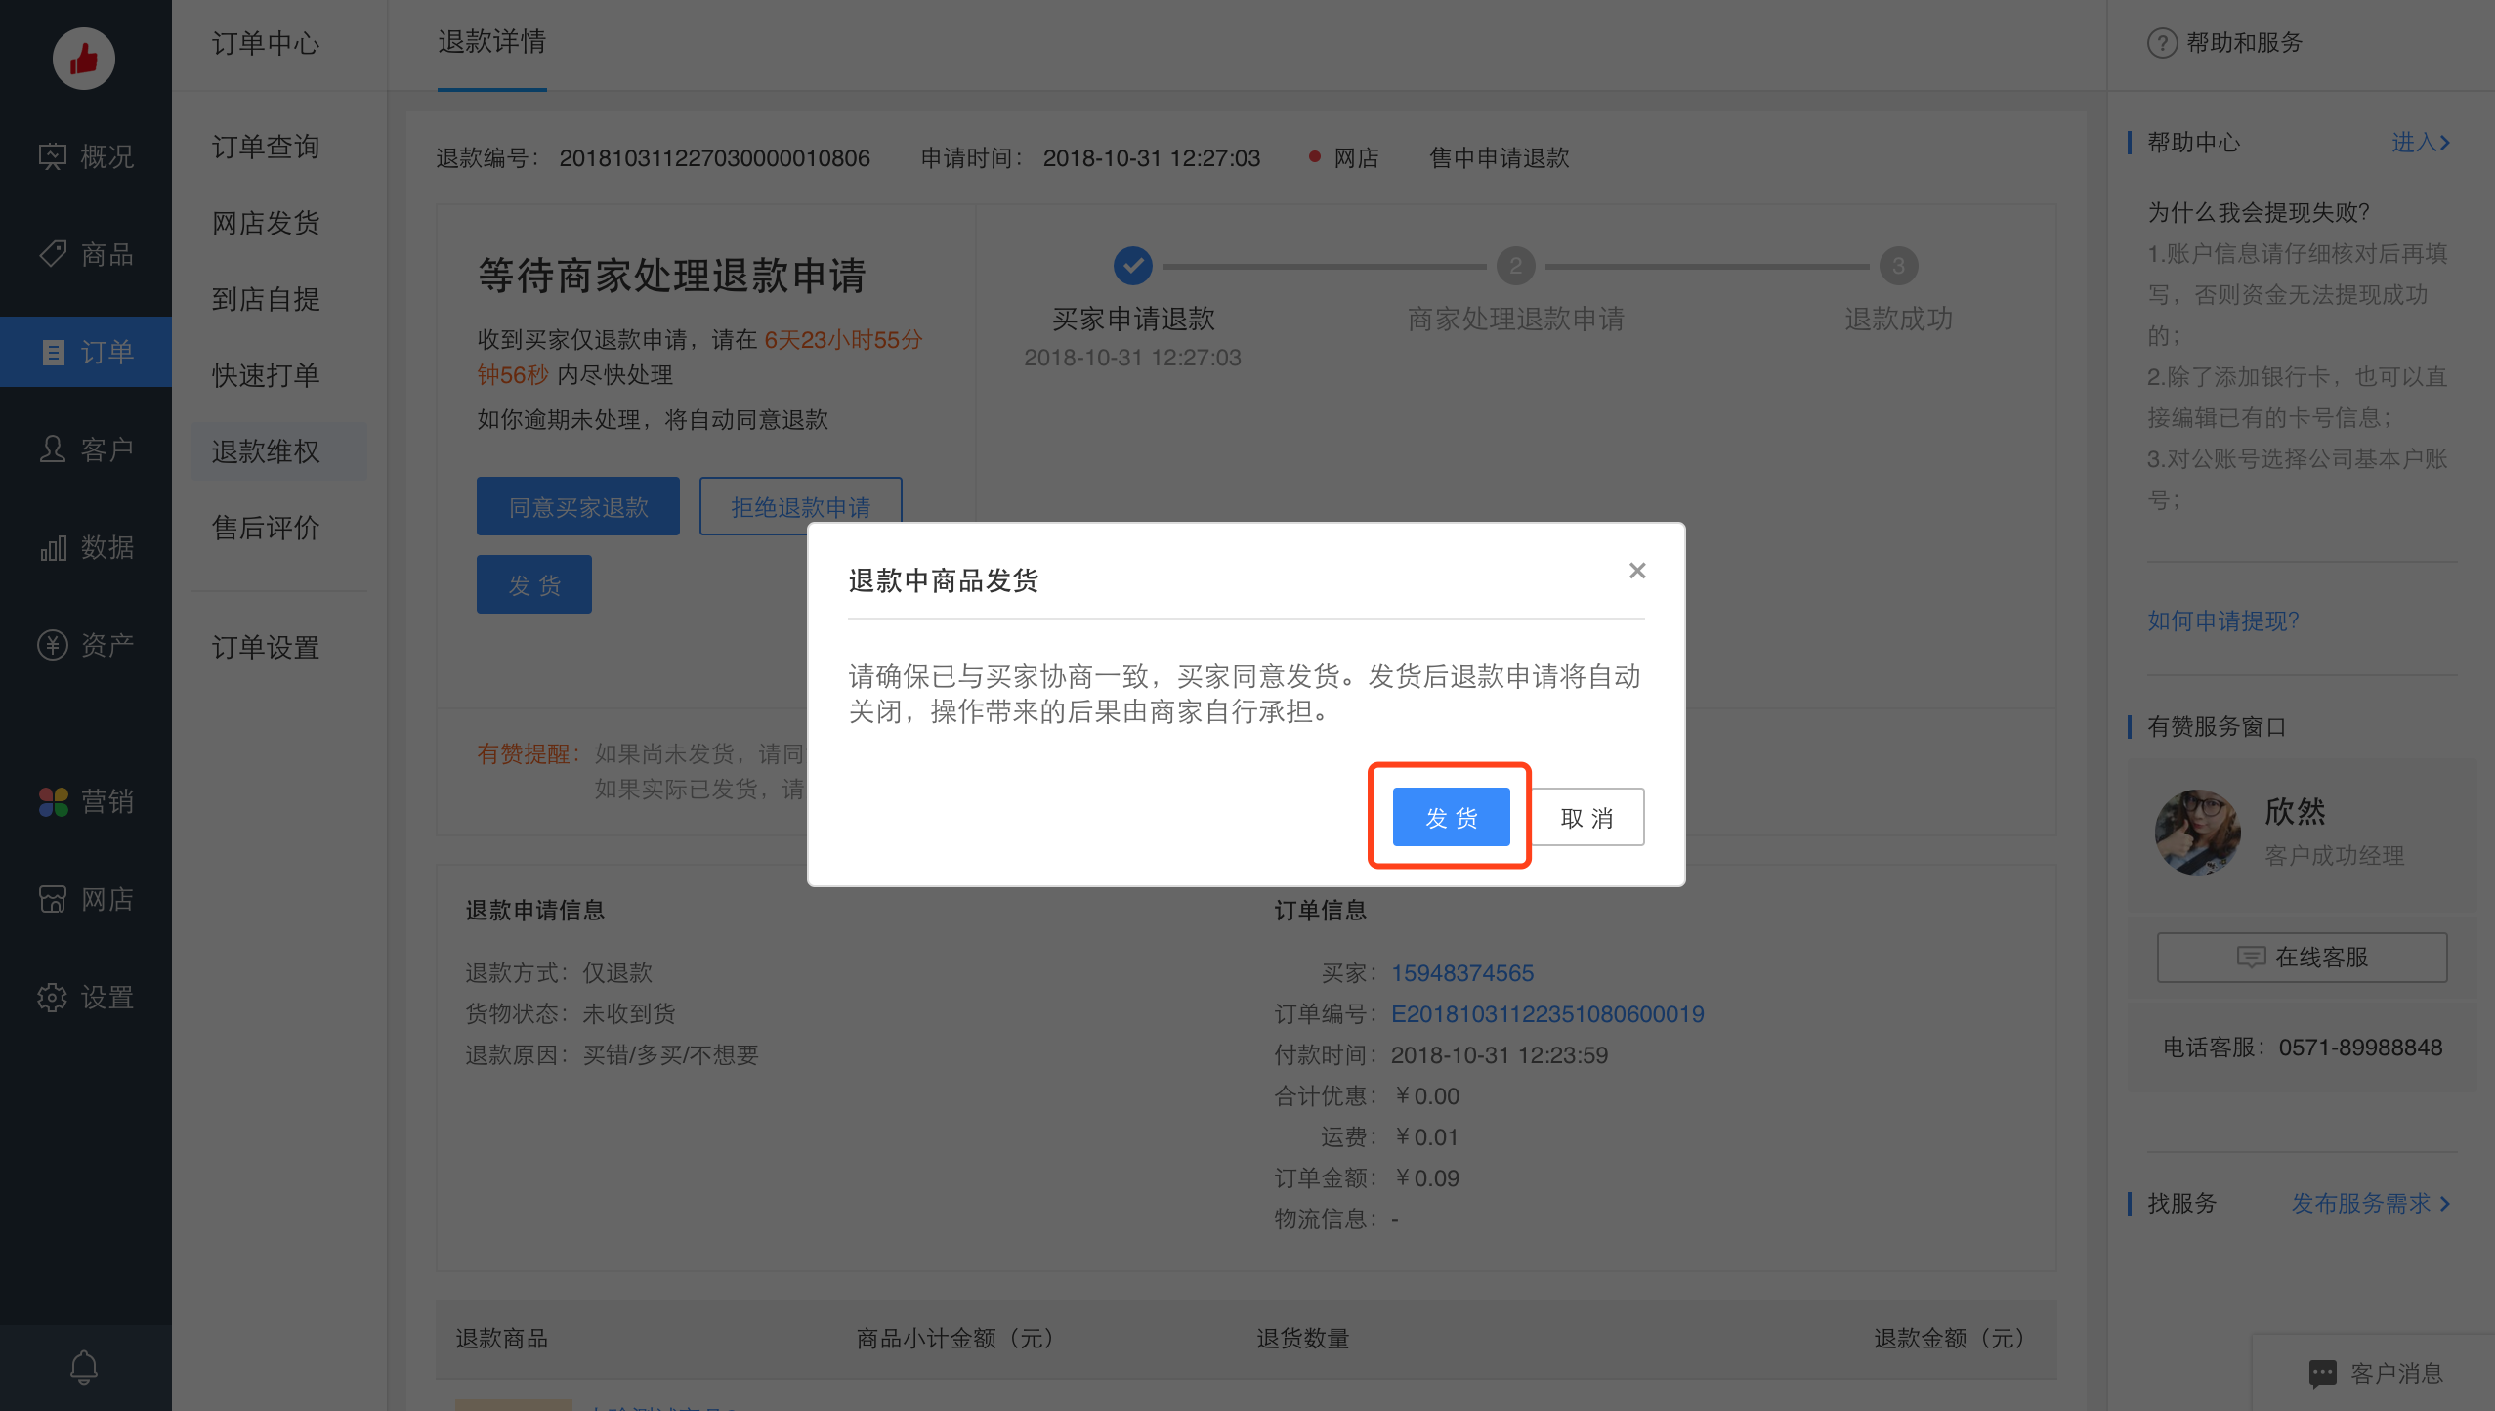
Task: Open 网店发货 in the submenu
Action: click(266, 223)
